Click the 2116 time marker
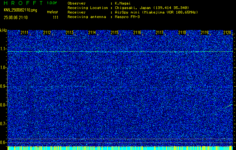 (x=137, y=33)
